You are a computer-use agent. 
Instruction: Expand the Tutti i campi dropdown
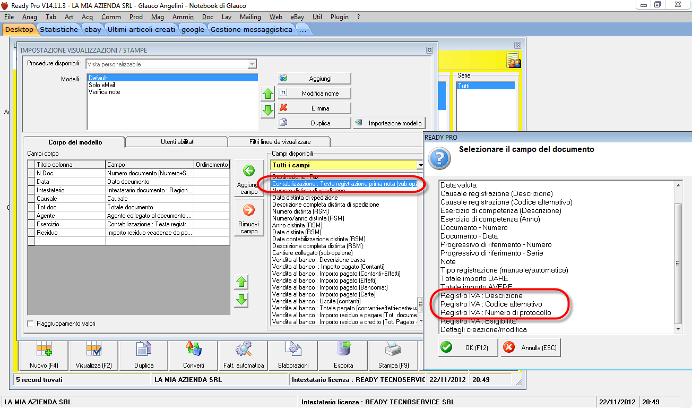[x=420, y=165]
